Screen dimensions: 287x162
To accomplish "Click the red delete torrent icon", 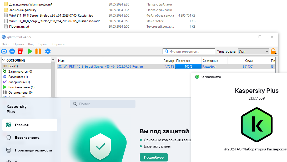I will [20, 52].
